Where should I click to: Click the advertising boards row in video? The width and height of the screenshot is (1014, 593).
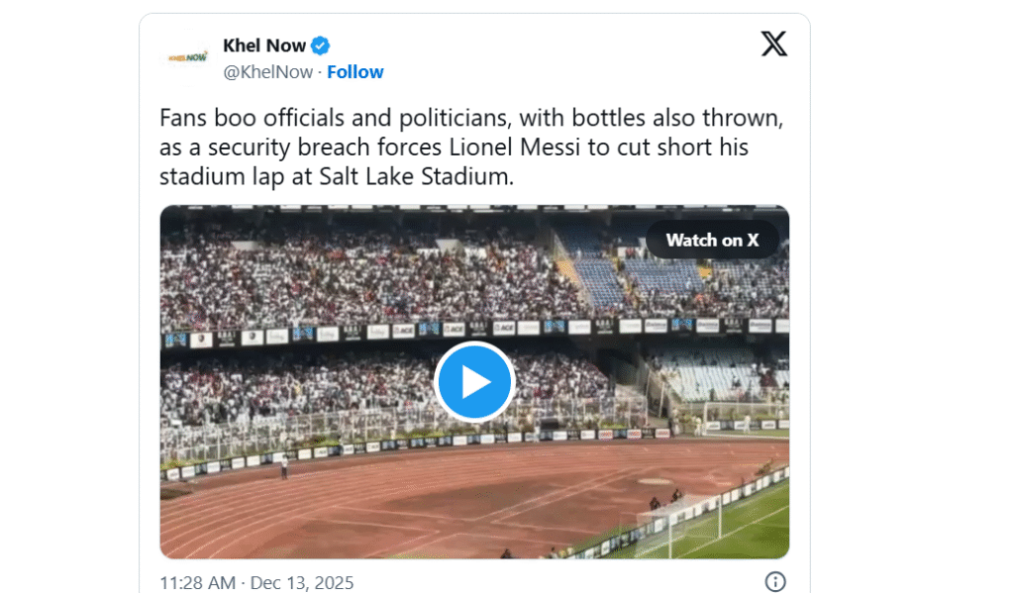pos(396,331)
